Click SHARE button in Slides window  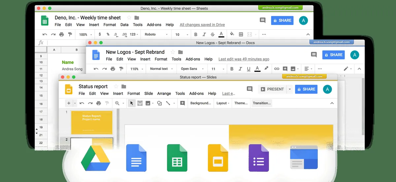tap(306, 89)
